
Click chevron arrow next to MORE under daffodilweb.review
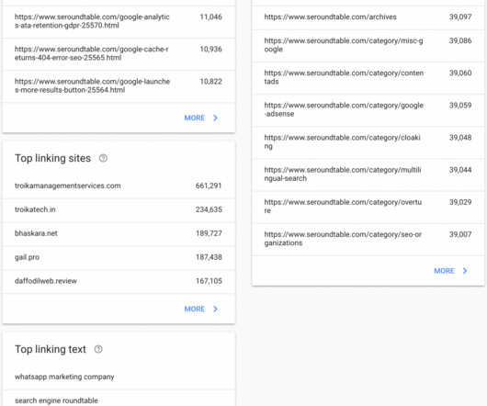click(x=216, y=309)
